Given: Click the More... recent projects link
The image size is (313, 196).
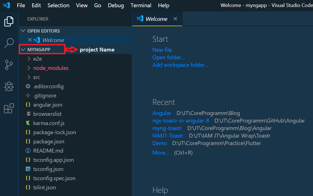Looking at the screenshot, I should pos(161,153).
